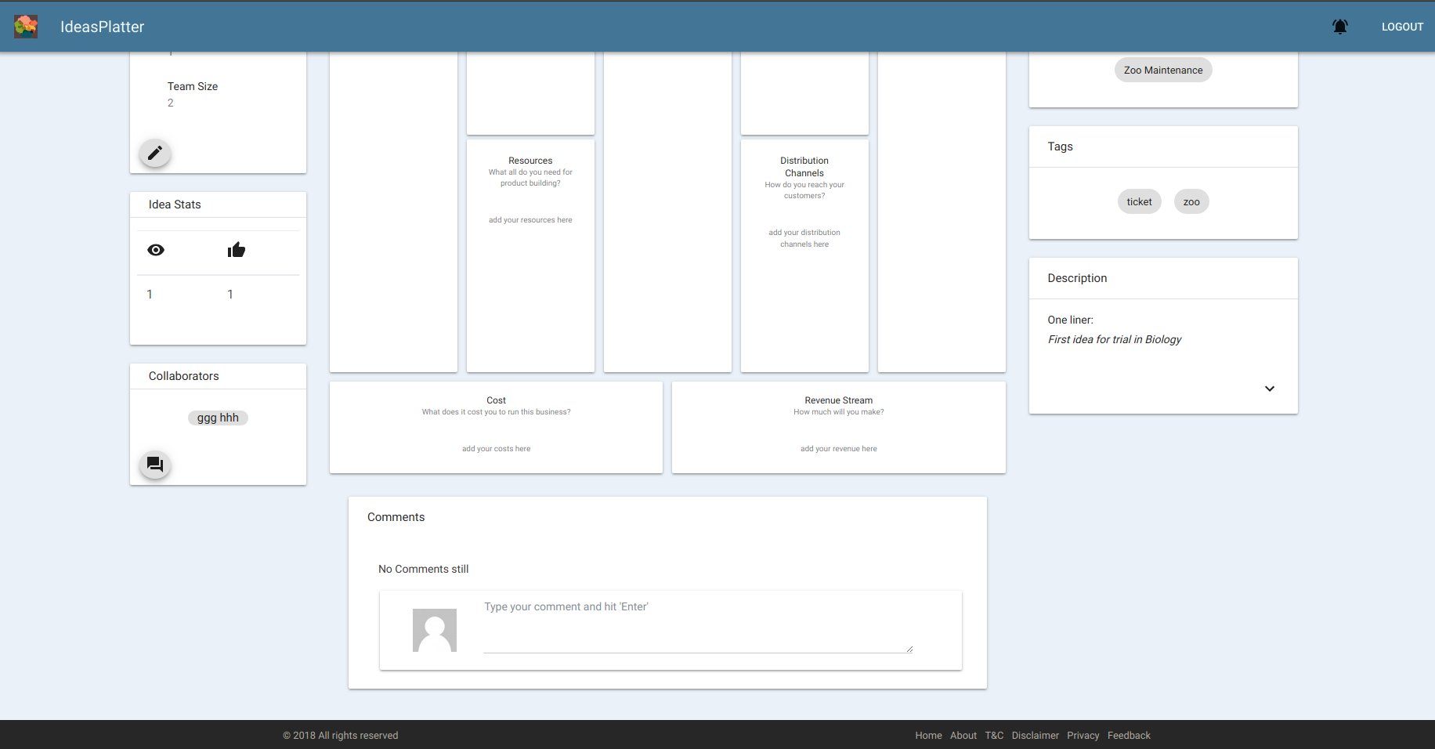Open the T&C footer link

[x=994, y=736]
